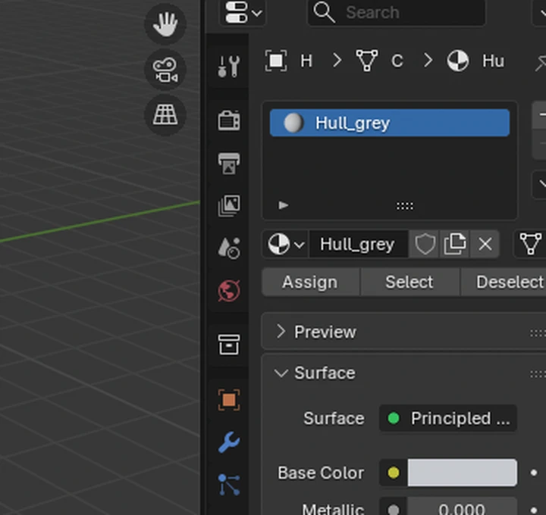Open the World properties tab
Viewport: 546px width, 515px height.
pos(229,290)
